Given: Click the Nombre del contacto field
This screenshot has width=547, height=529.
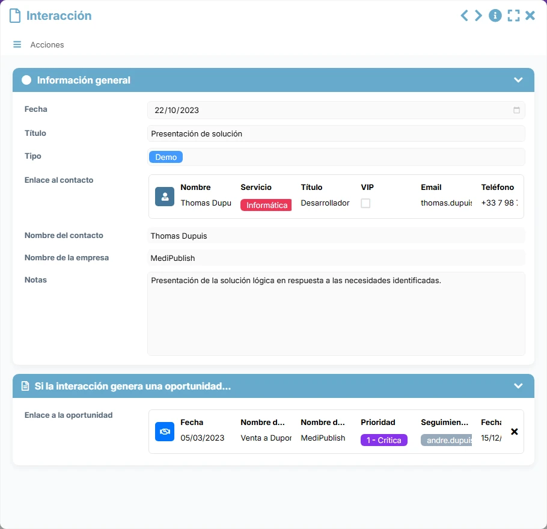Looking at the screenshot, I should point(336,236).
